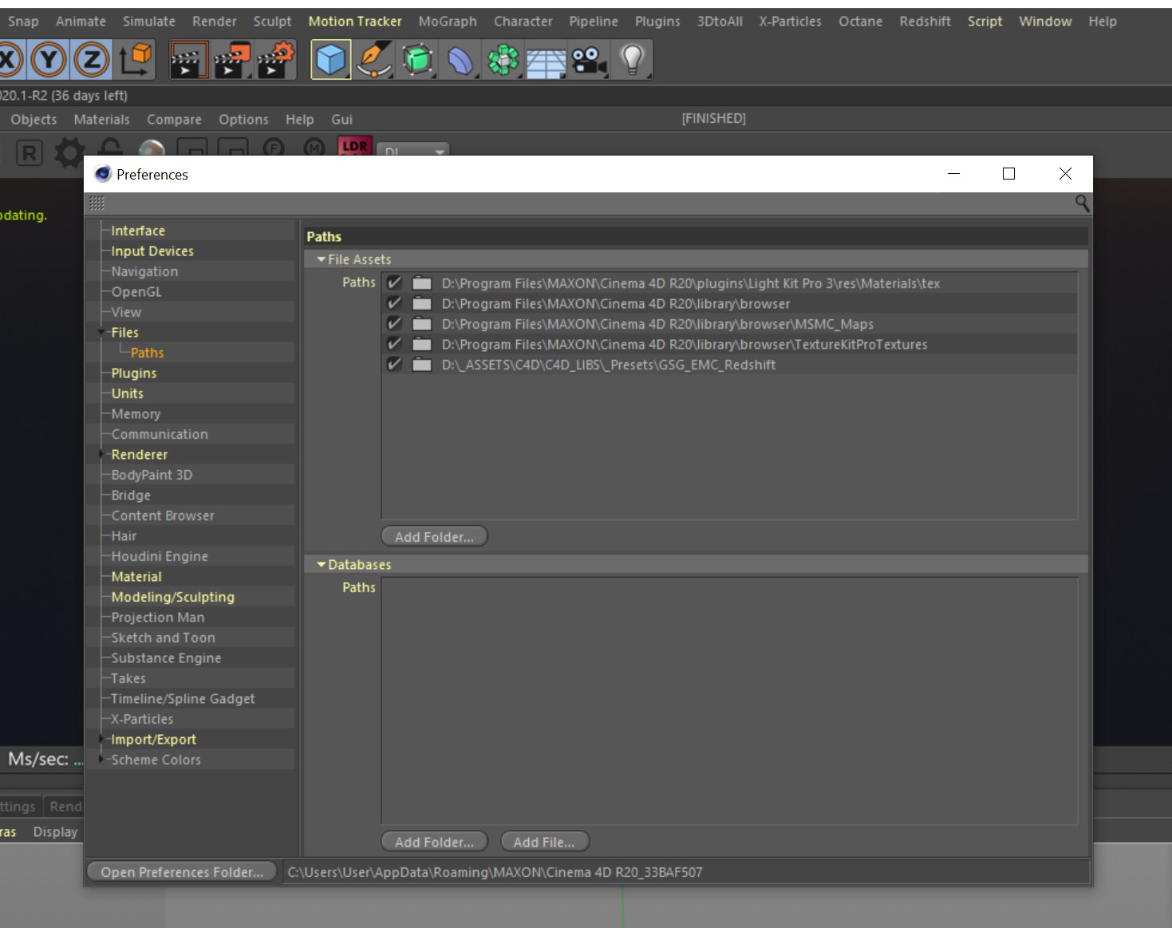Expand the Import/Export tree node
Screen dimensions: 1172x928
[101, 739]
